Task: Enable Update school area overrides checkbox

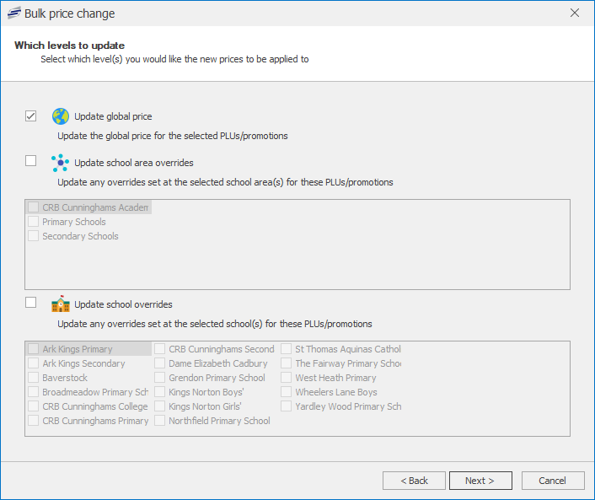Action: click(31, 160)
